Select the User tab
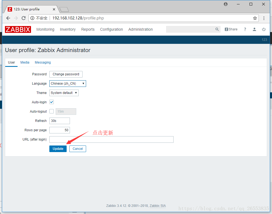Image resolution: width=272 pixels, height=214 pixels. [12, 62]
